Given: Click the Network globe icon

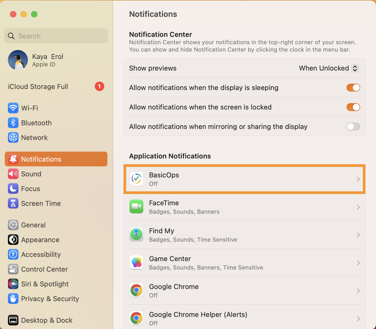Looking at the screenshot, I should (13, 137).
